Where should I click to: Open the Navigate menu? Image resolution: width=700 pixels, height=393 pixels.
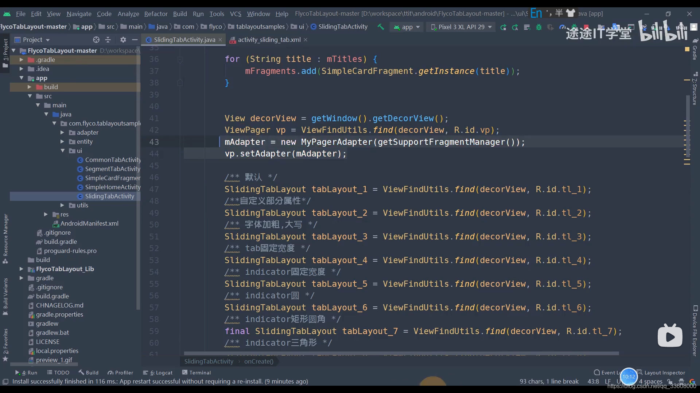pyautogui.click(x=79, y=14)
